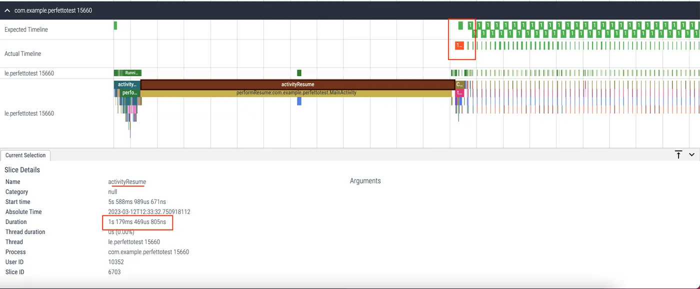
Task: Select the brown activityResume slice
Action: (x=297, y=84)
